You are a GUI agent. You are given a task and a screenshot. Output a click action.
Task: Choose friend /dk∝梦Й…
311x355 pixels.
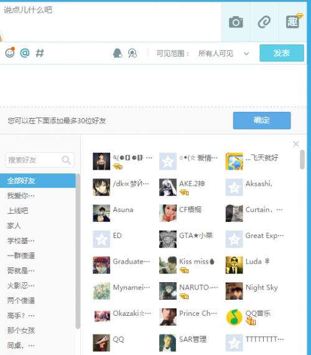pos(121,187)
